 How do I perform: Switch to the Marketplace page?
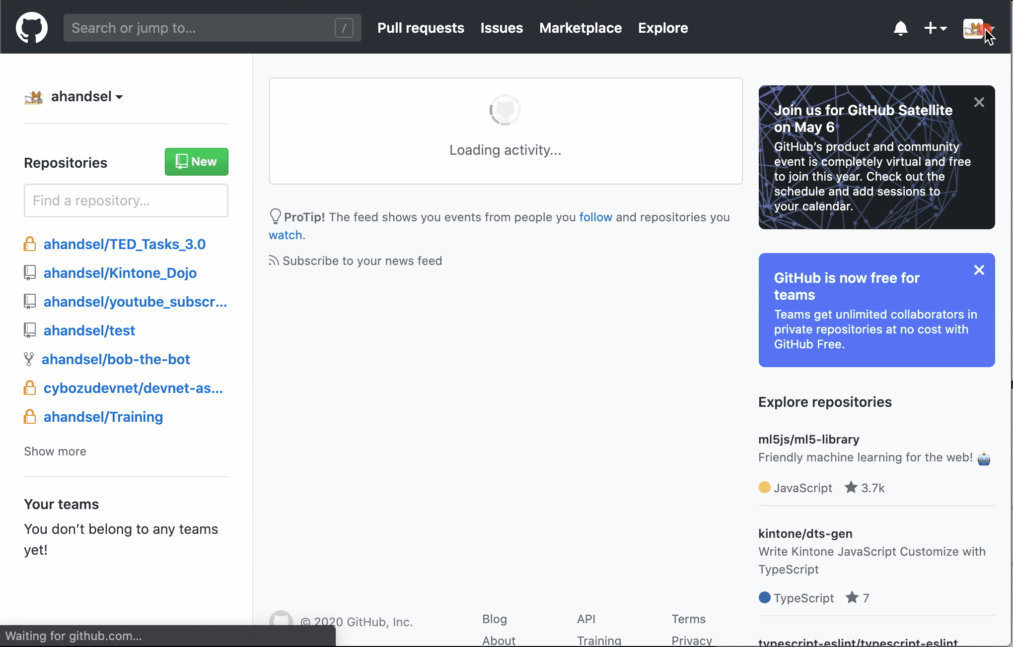tap(580, 28)
